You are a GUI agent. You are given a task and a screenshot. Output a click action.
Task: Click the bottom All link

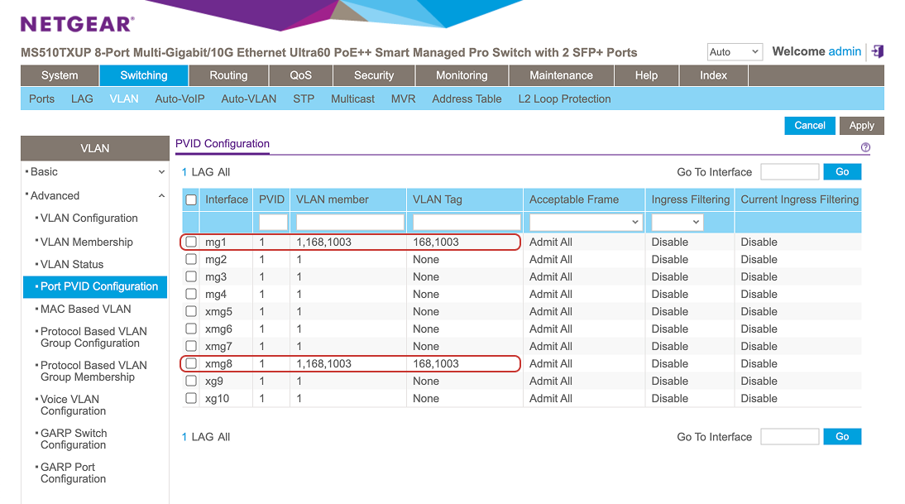[224, 437]
